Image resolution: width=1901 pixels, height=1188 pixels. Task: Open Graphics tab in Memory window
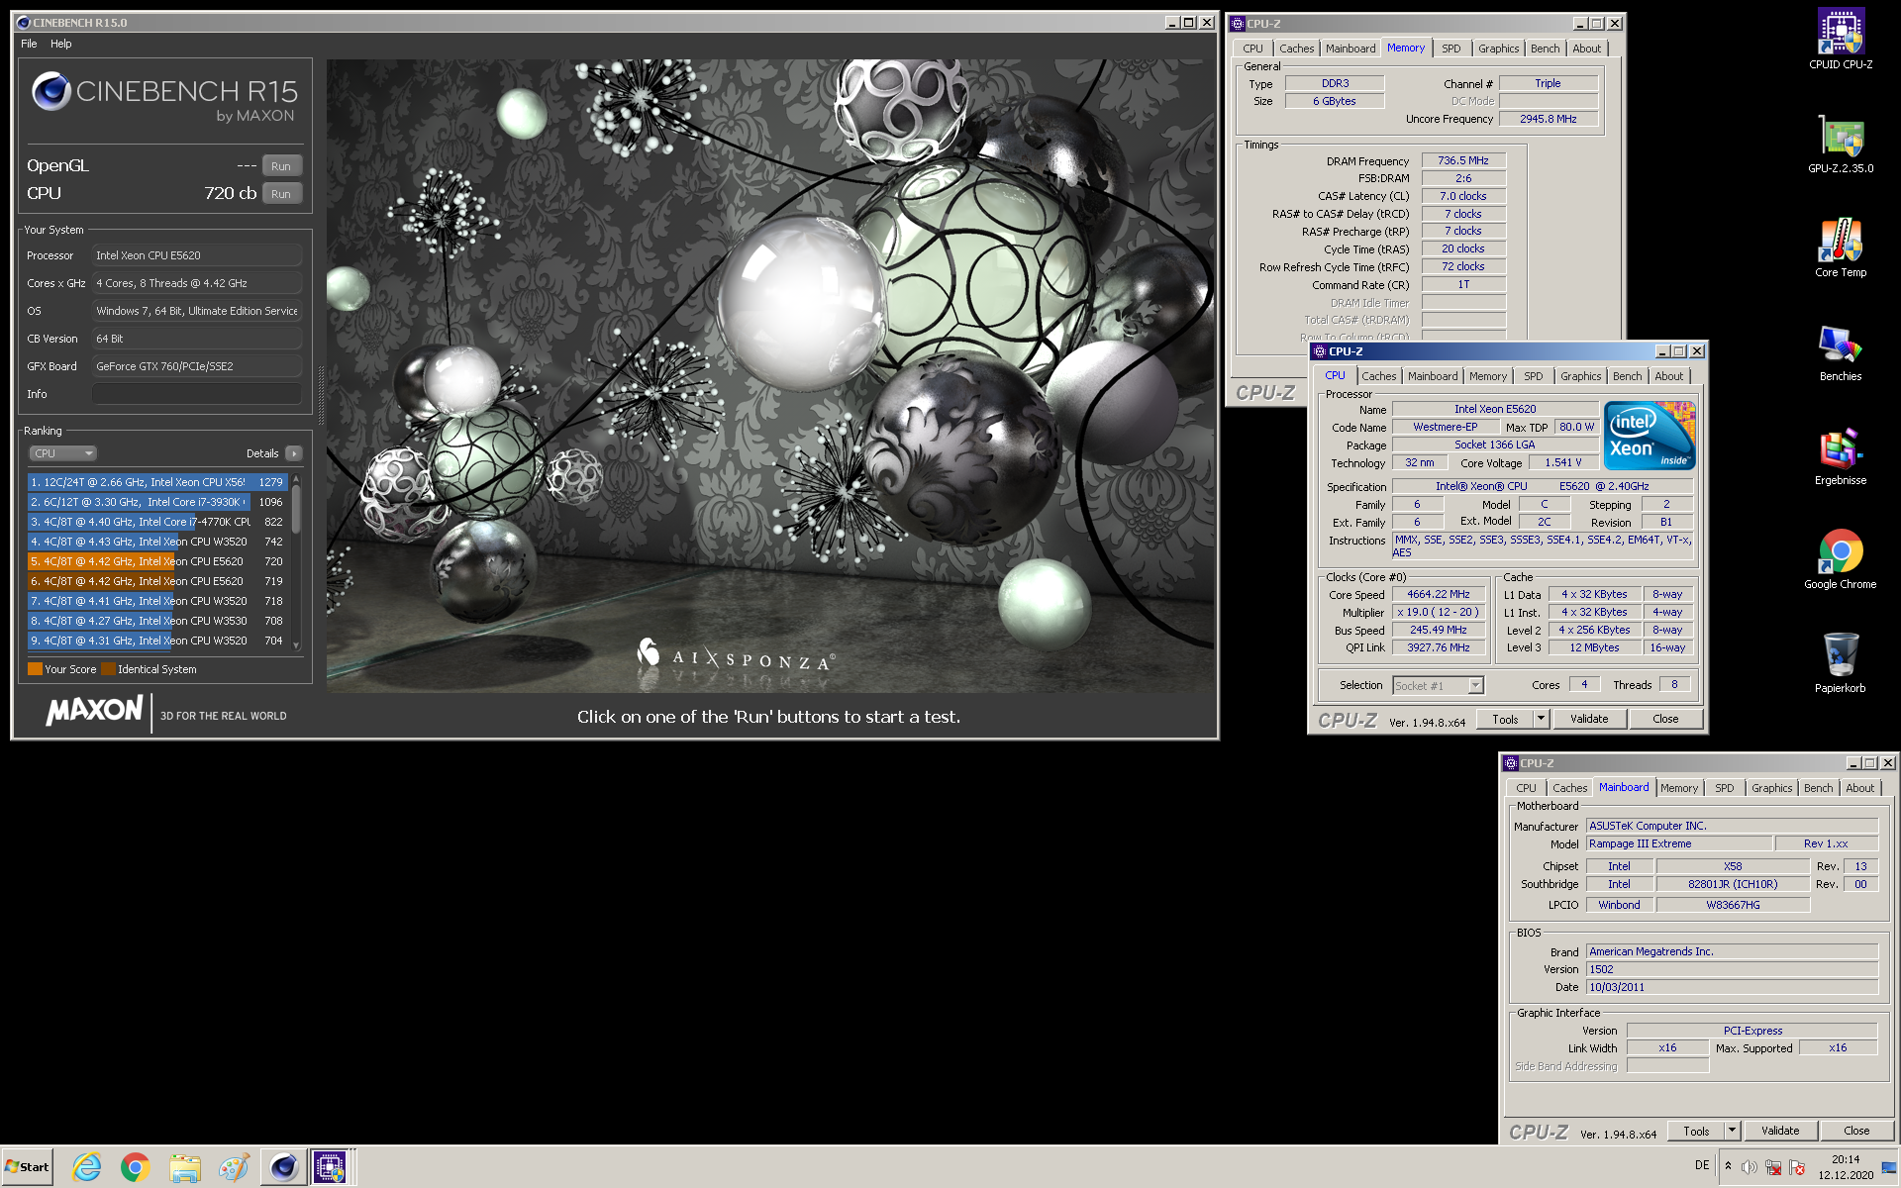coord(1498,49)
